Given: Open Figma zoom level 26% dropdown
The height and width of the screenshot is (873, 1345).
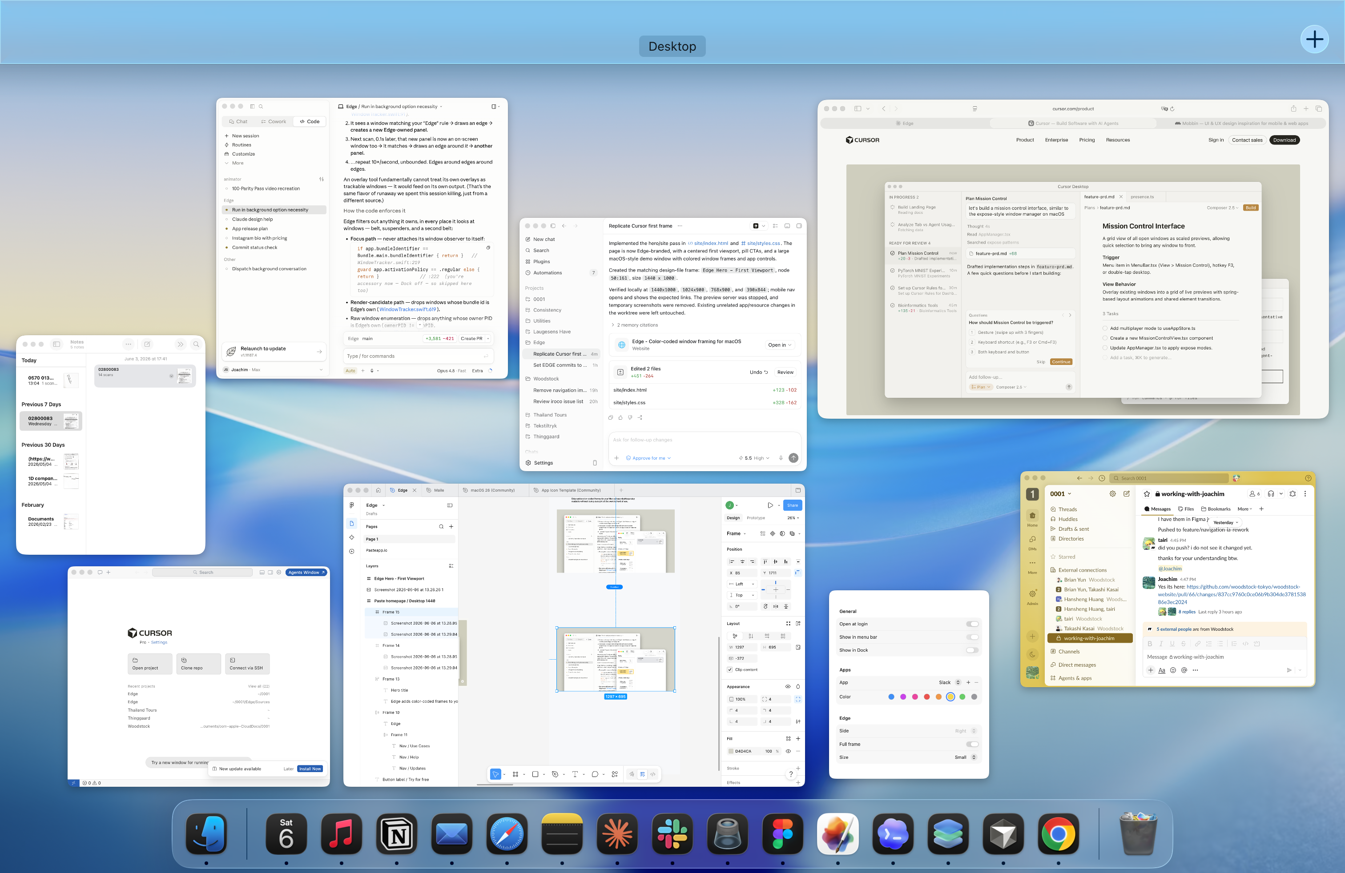Looking at the screenshot, I should pos(793,518).
